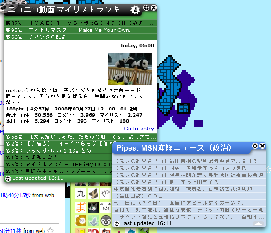
Task: Open news item 献血する野田聖子氏
Action: point(189,182)
